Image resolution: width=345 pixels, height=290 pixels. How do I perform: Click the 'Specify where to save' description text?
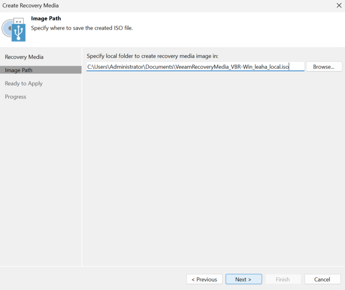(x=82, y=28)
